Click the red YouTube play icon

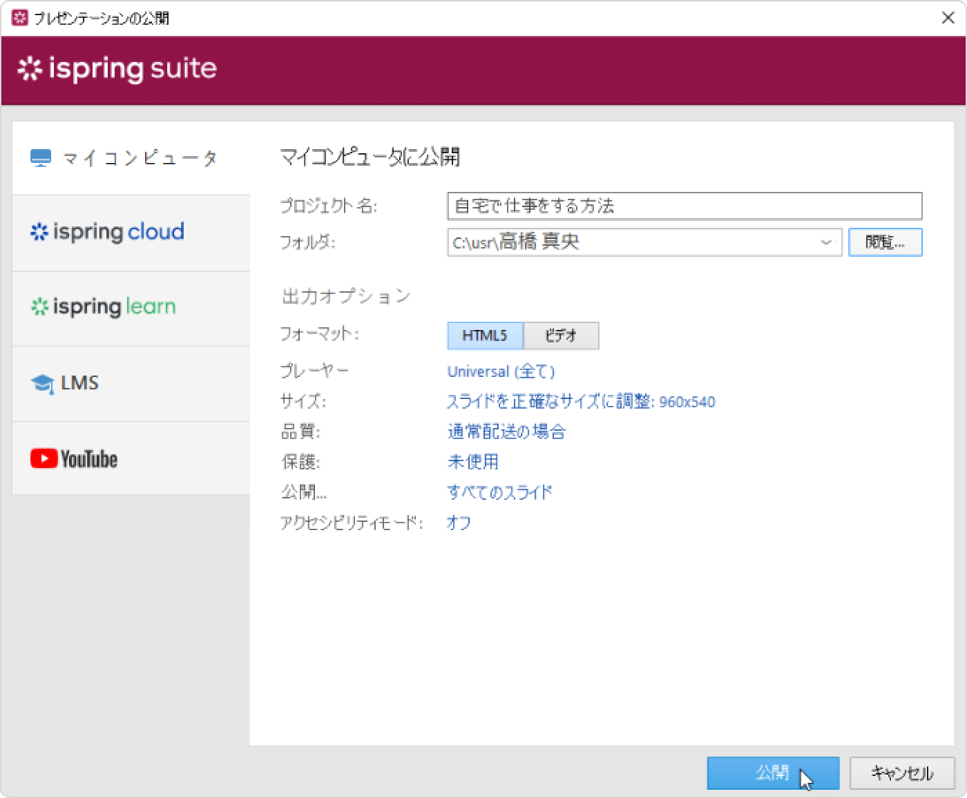[44, 458]
